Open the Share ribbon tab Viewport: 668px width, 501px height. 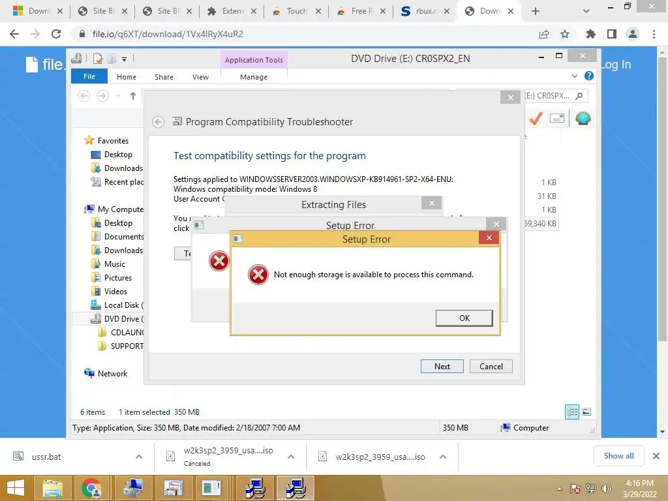pyautogui.click(x=164, y=77)
